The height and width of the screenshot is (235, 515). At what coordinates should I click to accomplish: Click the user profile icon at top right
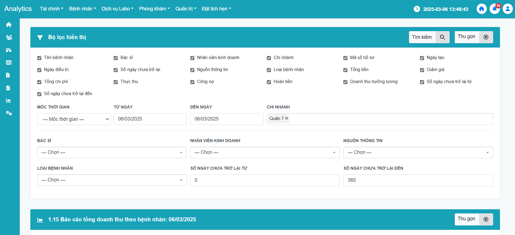[507, 9]
